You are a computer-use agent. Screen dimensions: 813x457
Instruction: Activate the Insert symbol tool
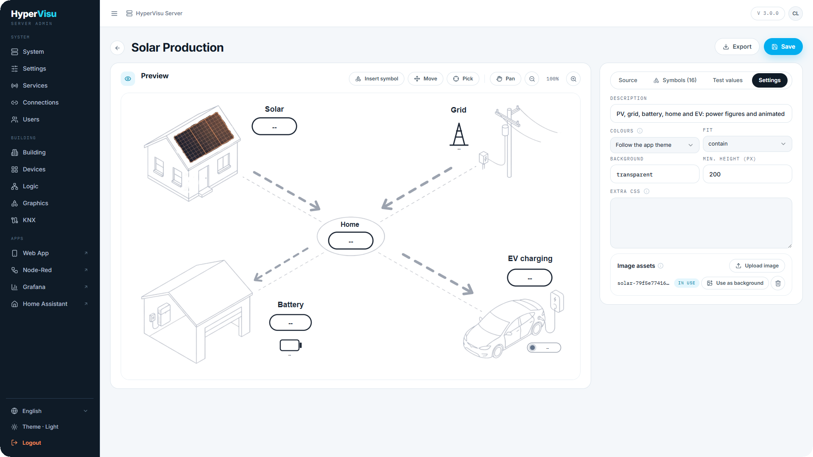[376, 79]
